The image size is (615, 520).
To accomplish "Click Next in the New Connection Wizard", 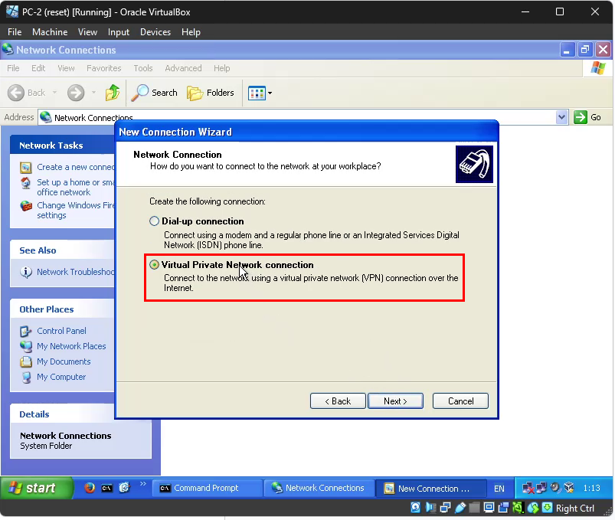I will (395, 401).
